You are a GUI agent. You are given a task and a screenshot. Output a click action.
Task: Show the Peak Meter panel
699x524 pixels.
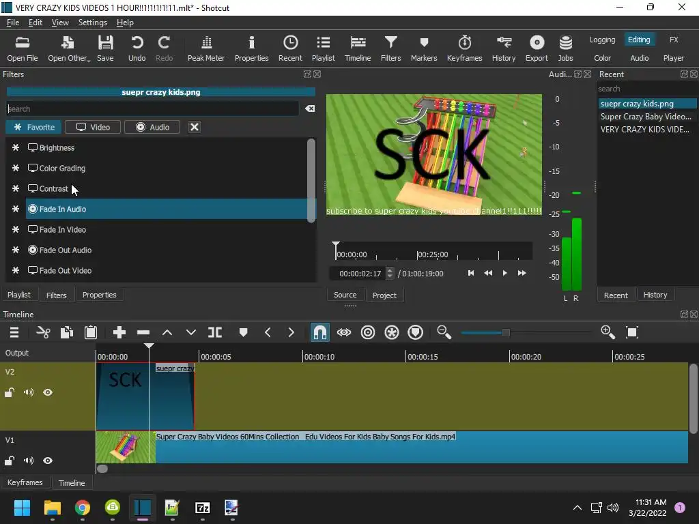point(206,48)
